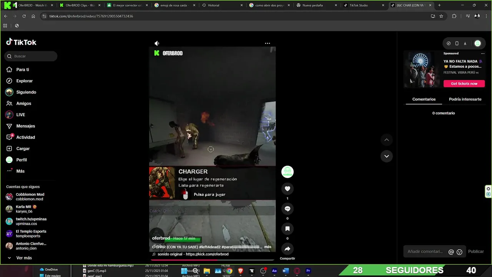Open the Amigos page
Screen dimensions: 492x277
pos(23,103)
